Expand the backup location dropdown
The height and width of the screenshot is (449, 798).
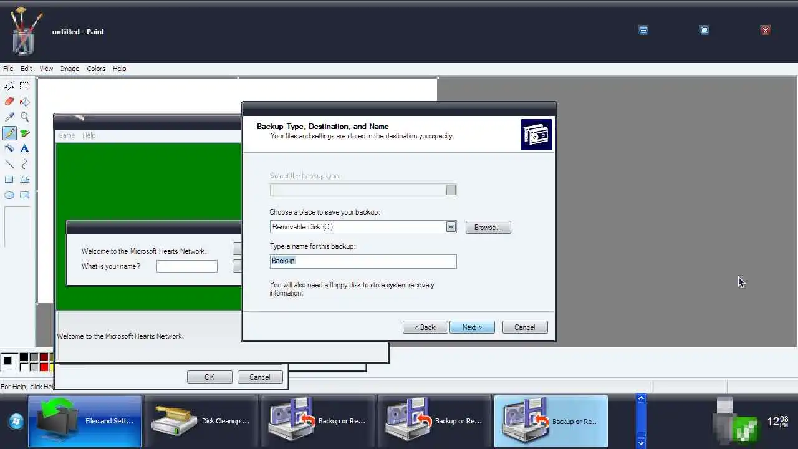pyautogui.click(x=451, y=227)
